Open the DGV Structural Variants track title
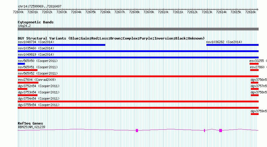Image resolution: width=267 pixels, height=147 pixels. tap(111, 38)
